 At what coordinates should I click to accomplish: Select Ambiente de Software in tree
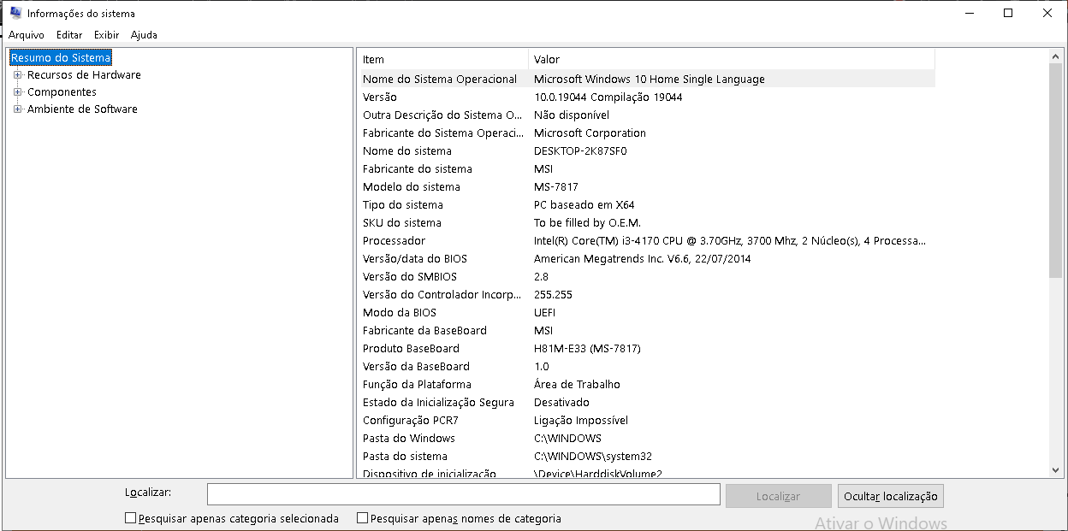tap(82, 109)
